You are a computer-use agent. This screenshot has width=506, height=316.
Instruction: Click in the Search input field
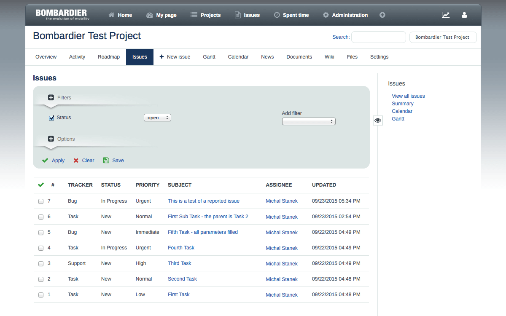click(379, 37)
